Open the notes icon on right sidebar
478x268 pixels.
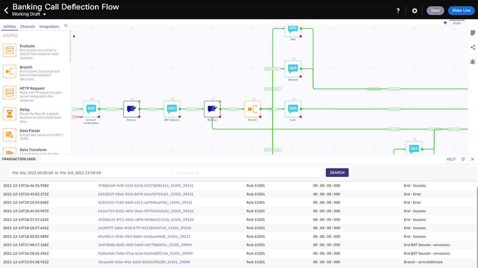[x=473, y=33]
